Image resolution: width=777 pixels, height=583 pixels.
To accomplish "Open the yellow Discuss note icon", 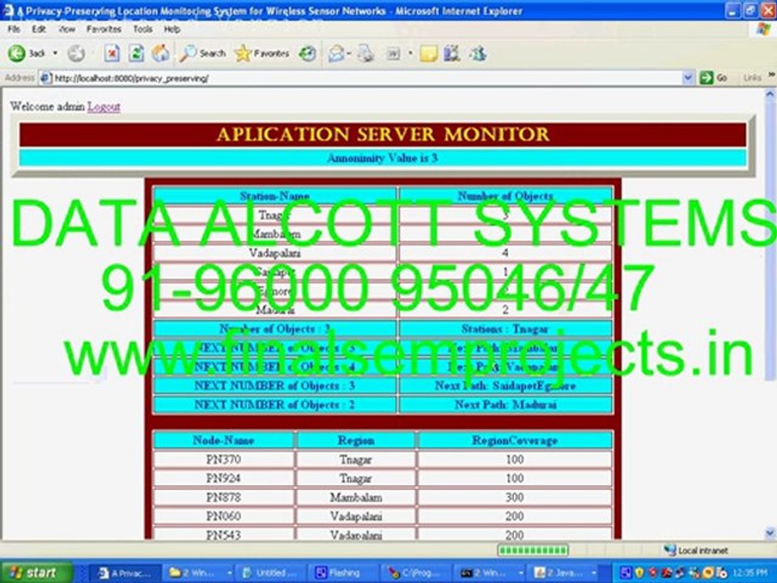I will pyautogui.click(x=429, y=53).
